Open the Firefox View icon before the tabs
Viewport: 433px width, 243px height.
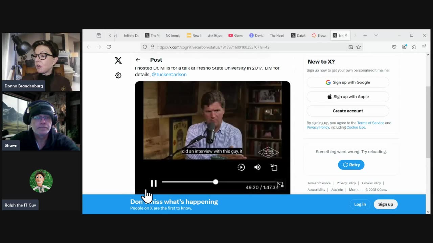point(99,35)
